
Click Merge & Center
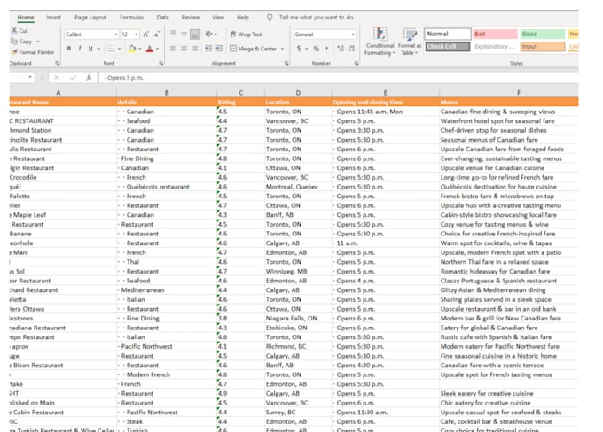click(253, 49)
